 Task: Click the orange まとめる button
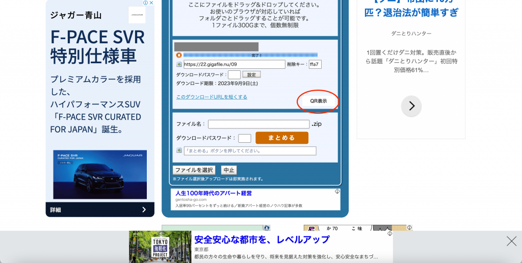[x=282, y=138]
